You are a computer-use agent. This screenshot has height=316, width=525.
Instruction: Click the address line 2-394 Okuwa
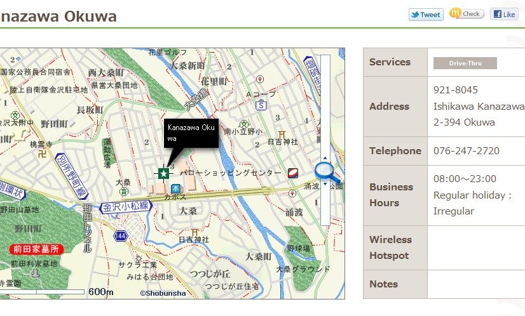click(464, 122)
